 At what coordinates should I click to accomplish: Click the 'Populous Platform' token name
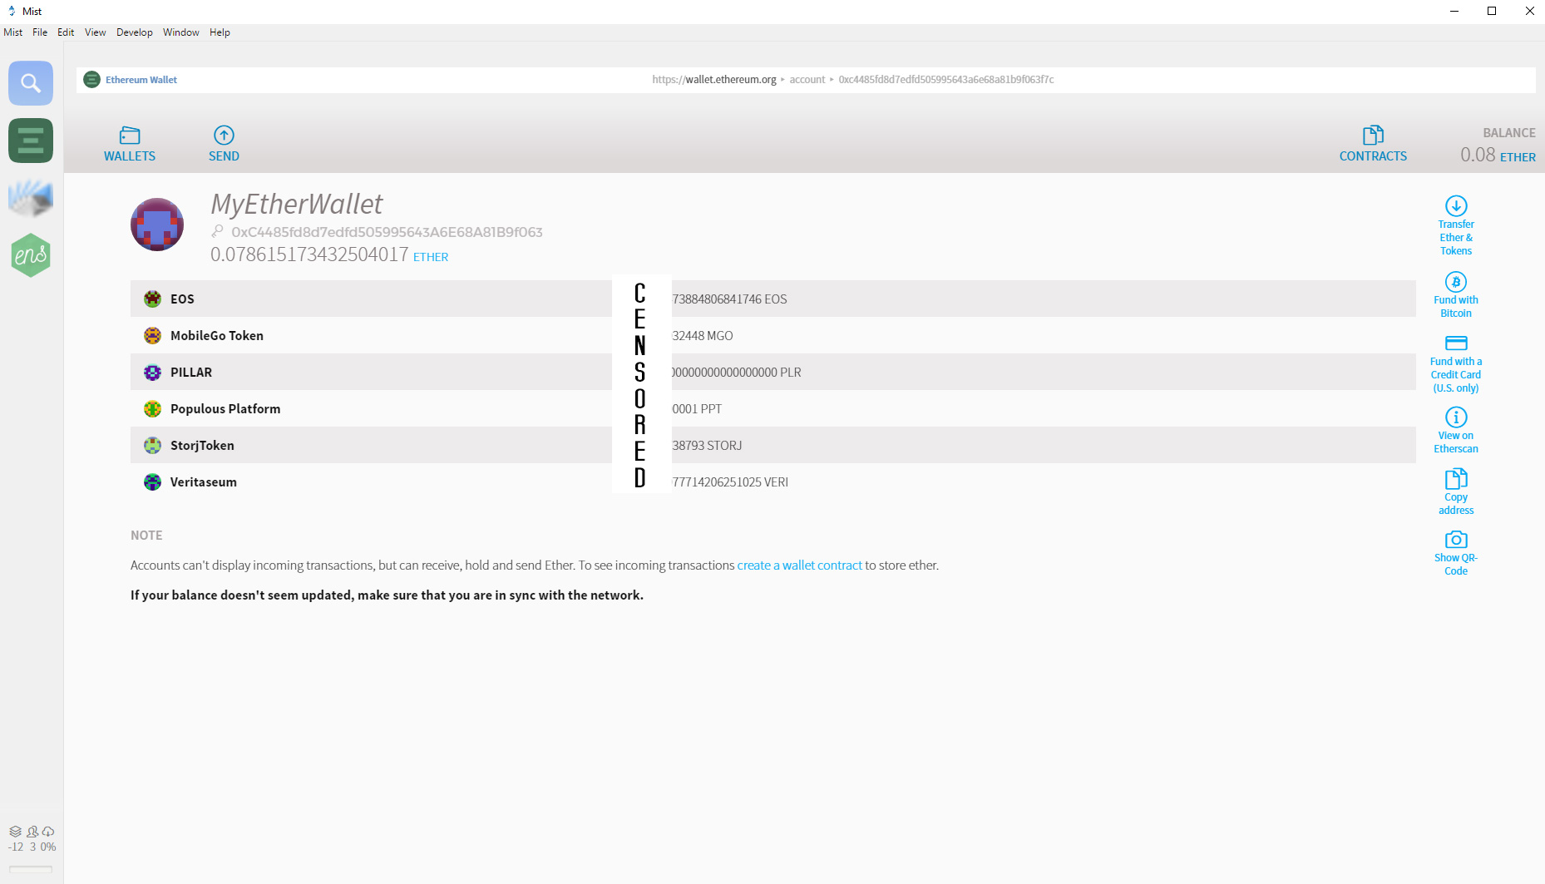tap(225, 409)
